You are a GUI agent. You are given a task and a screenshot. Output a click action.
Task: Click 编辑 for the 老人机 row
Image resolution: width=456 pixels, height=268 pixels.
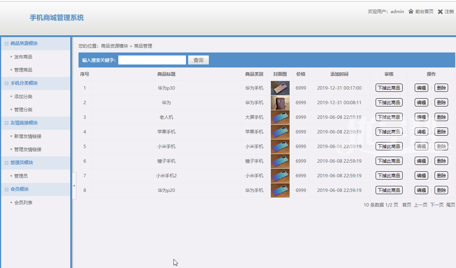coord(421,117)
